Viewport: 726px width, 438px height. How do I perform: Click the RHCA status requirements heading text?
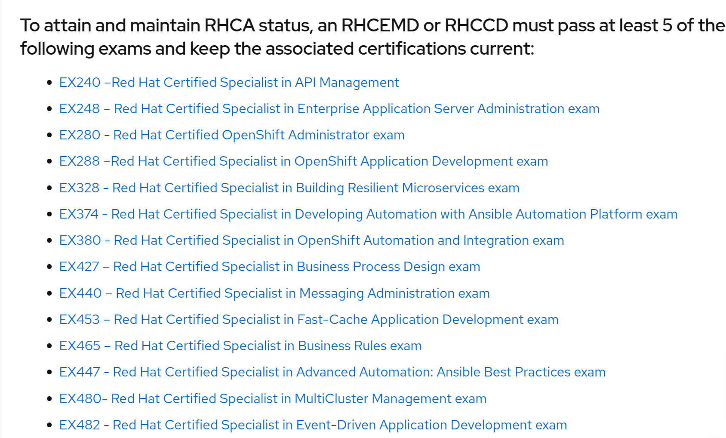coord(372,37)
